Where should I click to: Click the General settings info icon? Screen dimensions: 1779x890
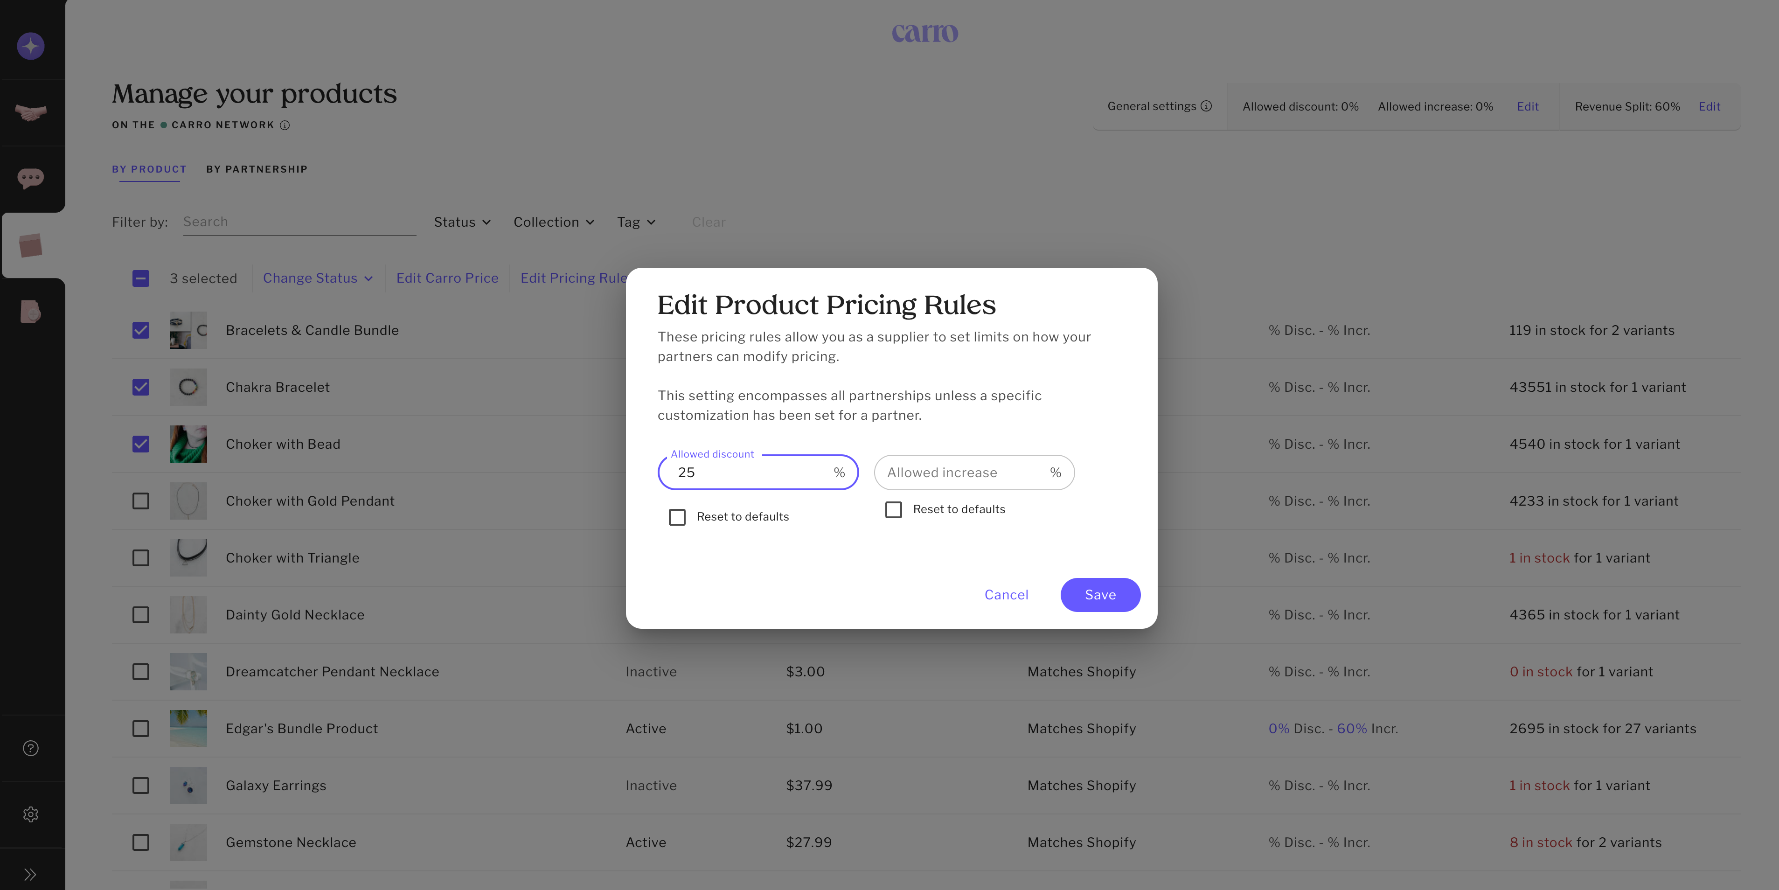[1206, 106]
